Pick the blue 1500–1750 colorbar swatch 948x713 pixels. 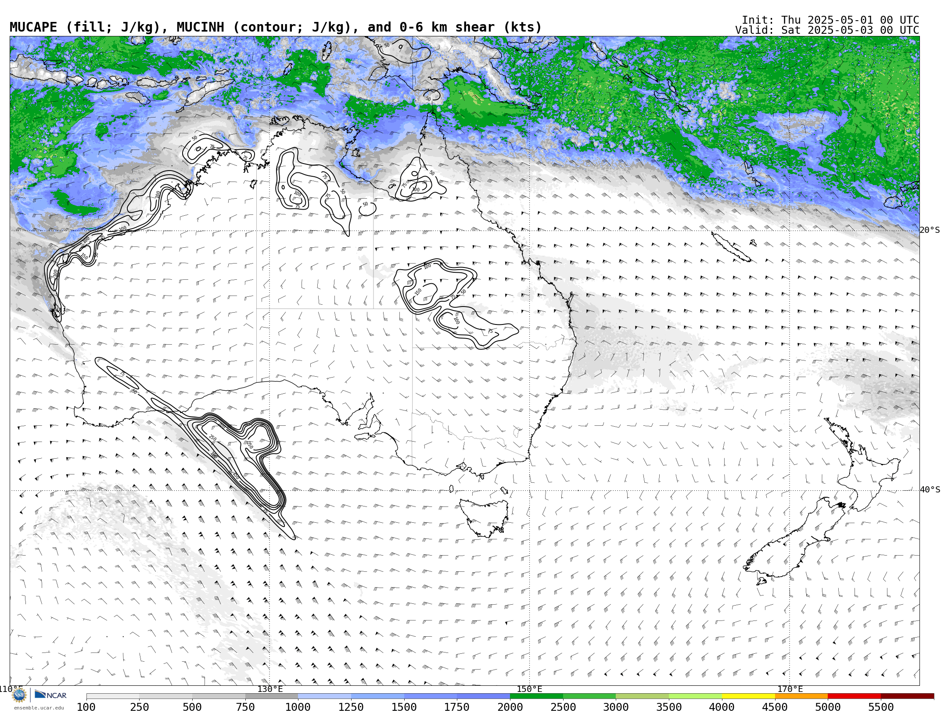point(431,696)
